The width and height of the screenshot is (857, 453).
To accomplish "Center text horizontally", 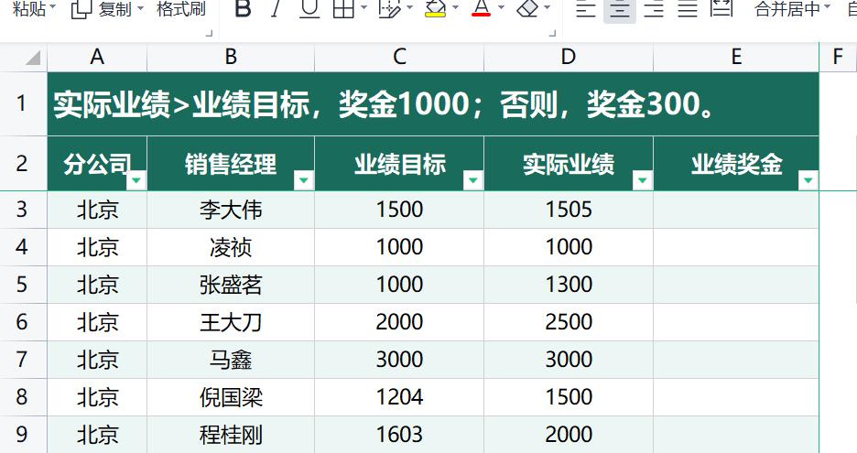I will pyautogui.click(x=620, y=9).
